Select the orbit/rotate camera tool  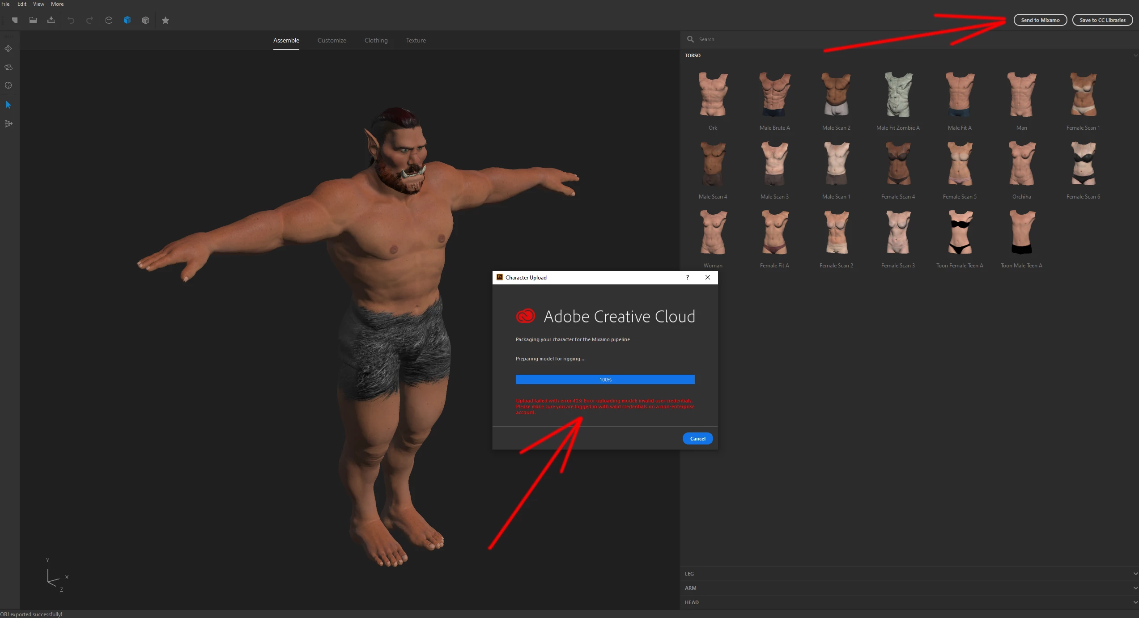(8, 67)
